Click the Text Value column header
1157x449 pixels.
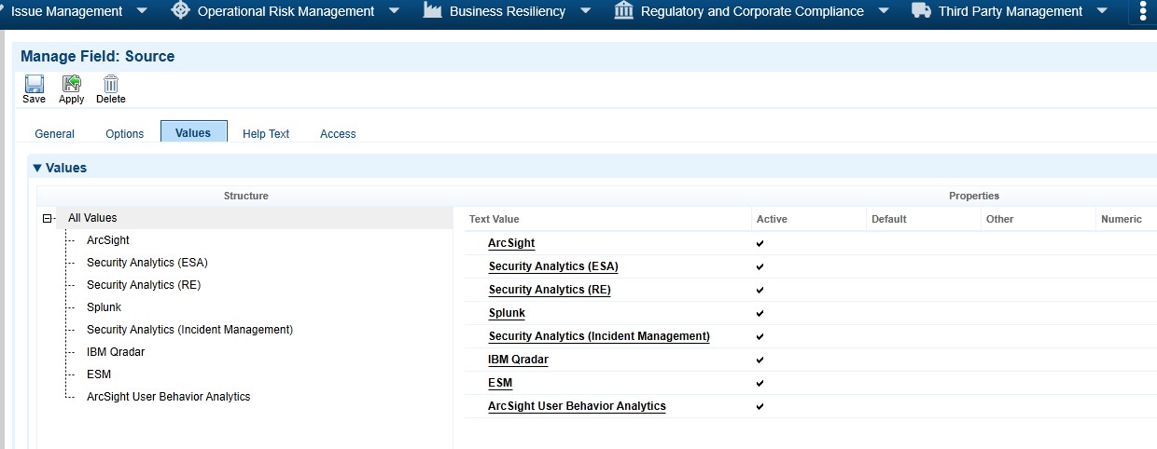coord(495,219)
